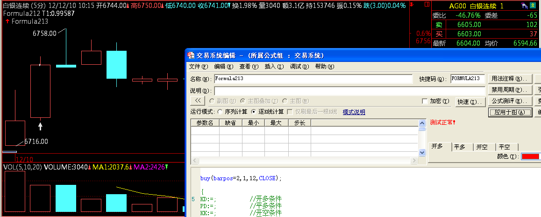541x217 pixels.
Task: Click the red arrow beside the Formula213 label
Action: 7,21
